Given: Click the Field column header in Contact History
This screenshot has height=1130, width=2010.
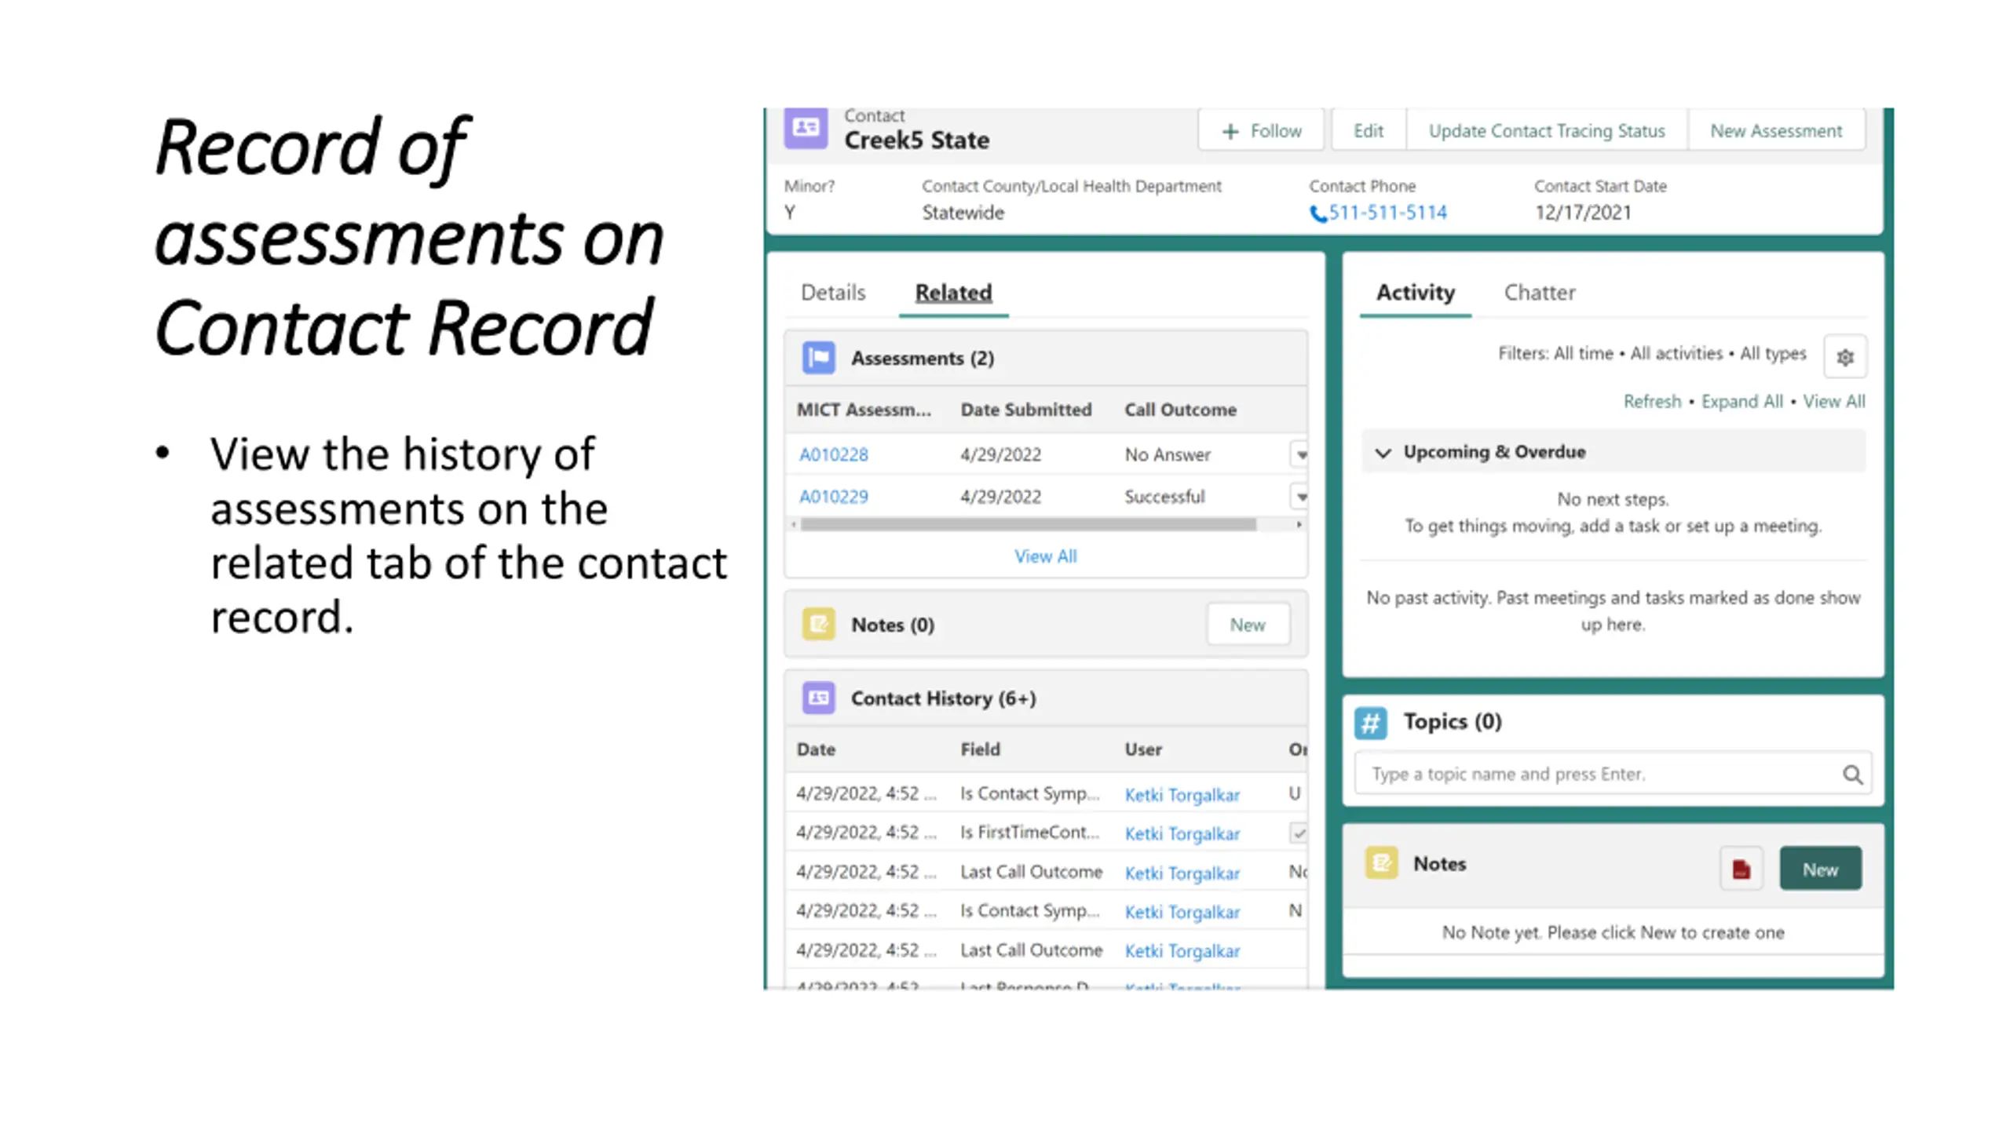Looking at the screenshot, I should coord(980,749).
